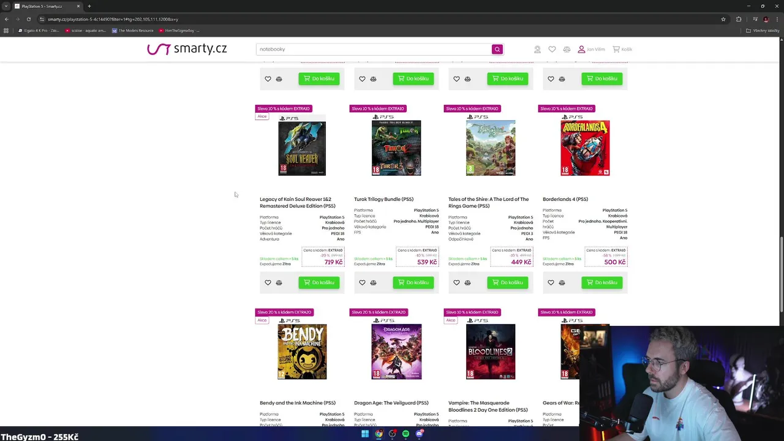Open the Košík shopping cart
This screenshot has height=441, width=784.
point(622,49)
